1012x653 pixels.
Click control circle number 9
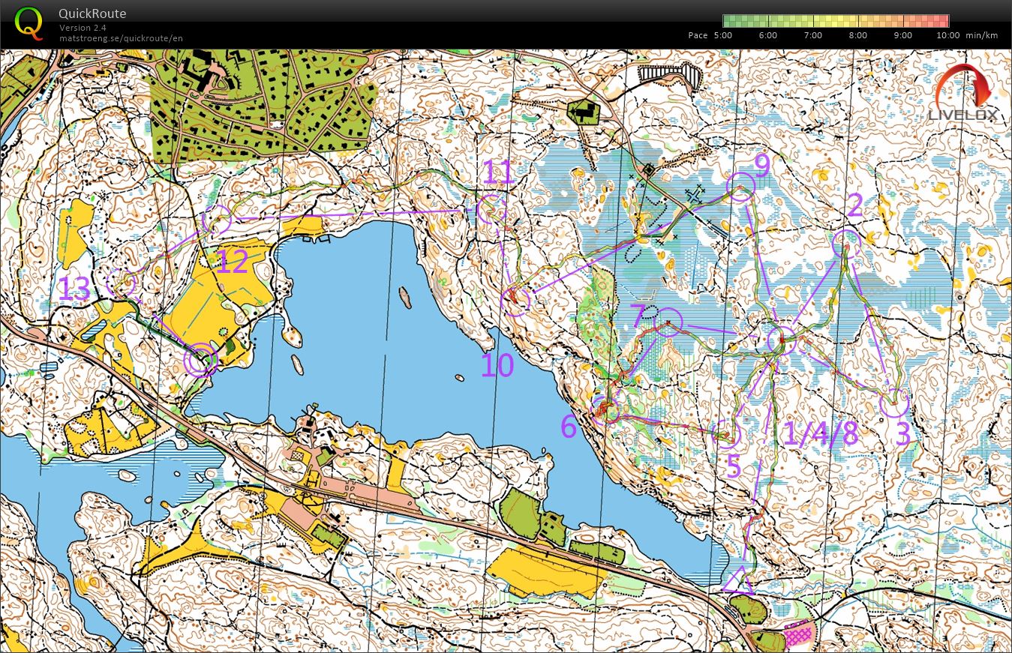[740, 187]
